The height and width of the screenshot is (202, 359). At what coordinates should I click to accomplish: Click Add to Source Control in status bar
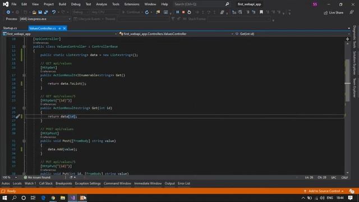[x=324, y=191]
